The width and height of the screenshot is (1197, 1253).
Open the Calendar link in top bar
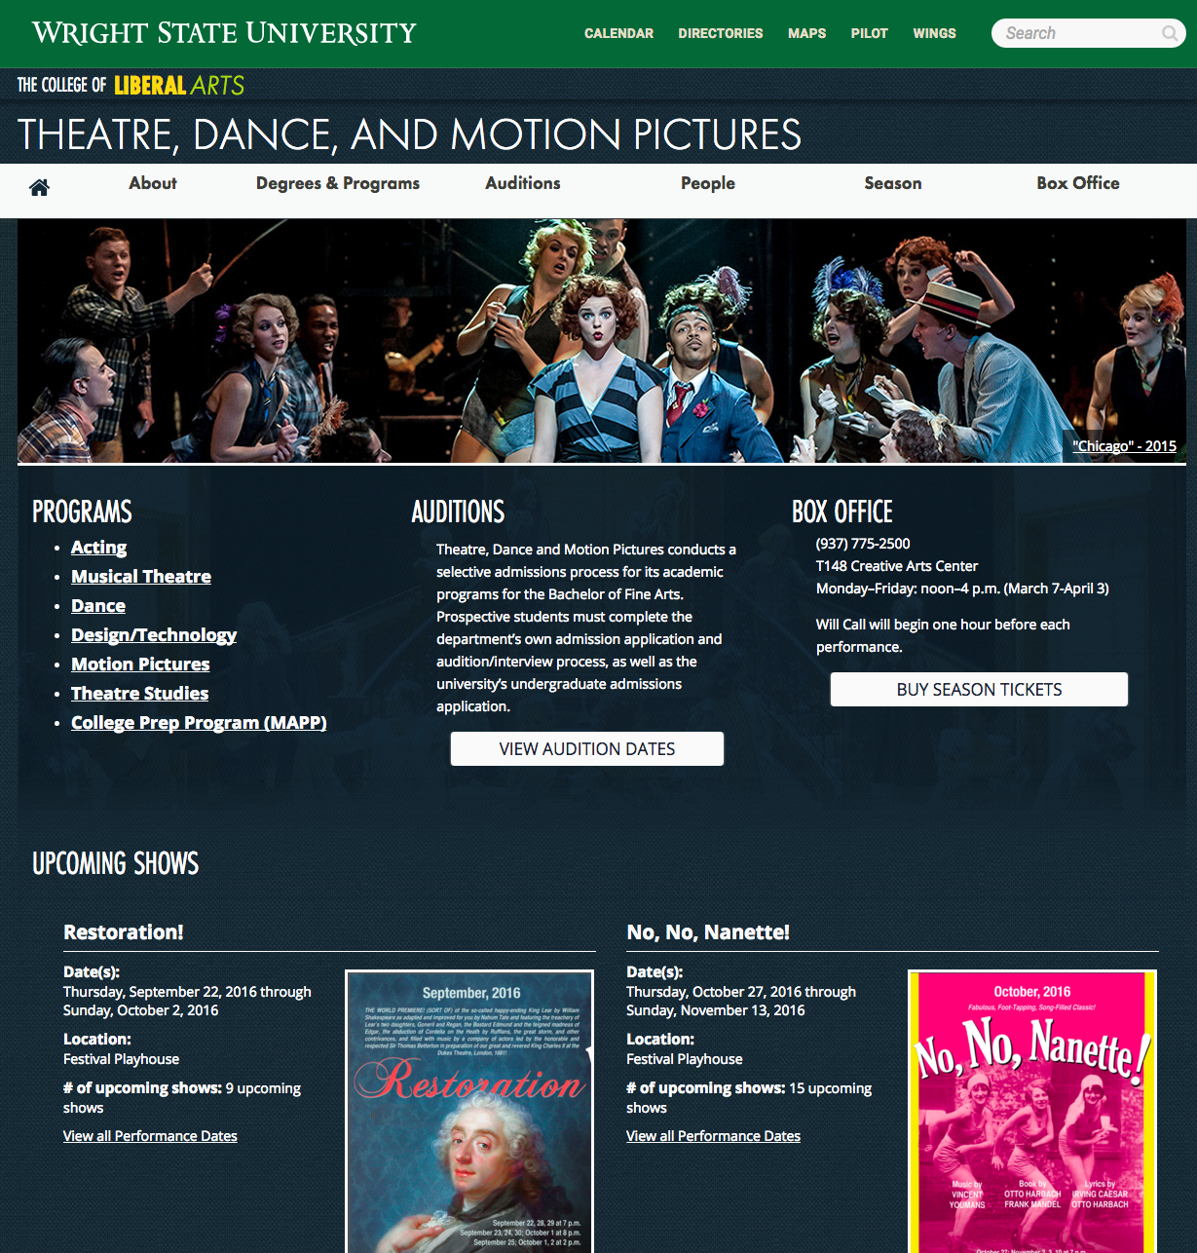coord(618,33)
